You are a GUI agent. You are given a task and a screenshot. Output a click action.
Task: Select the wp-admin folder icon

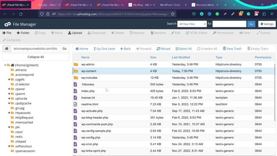(76, 65)
